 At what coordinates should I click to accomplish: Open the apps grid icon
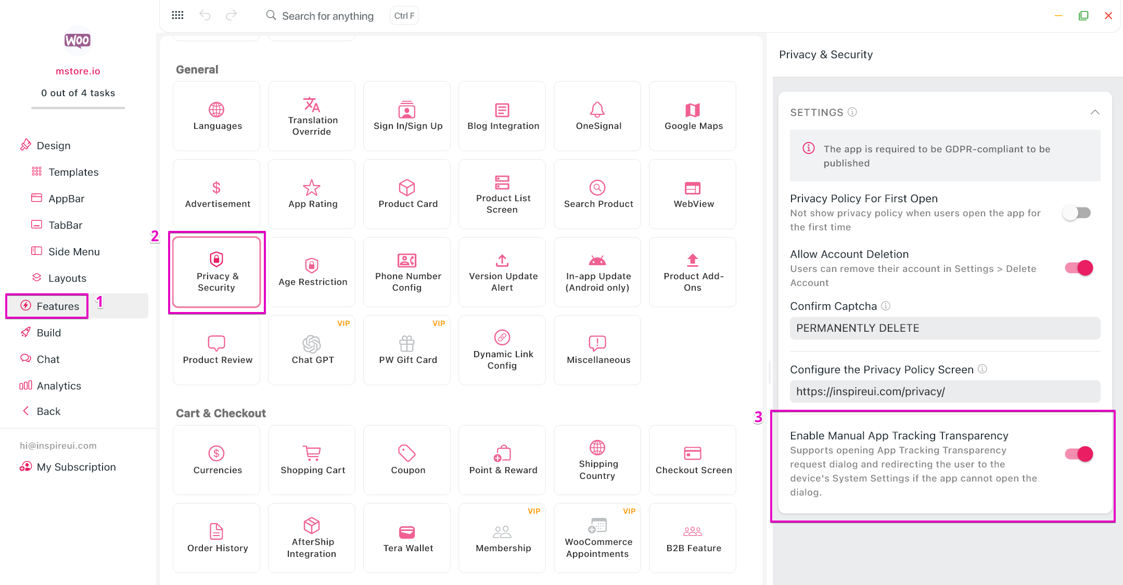(x=177, y=16)
